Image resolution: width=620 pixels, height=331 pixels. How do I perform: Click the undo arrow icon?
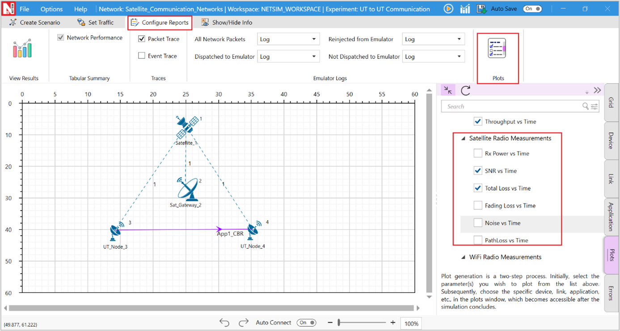[x=224, y=323]
